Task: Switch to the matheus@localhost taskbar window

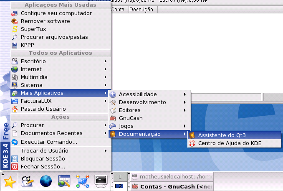Action: [x=172, y=176]
